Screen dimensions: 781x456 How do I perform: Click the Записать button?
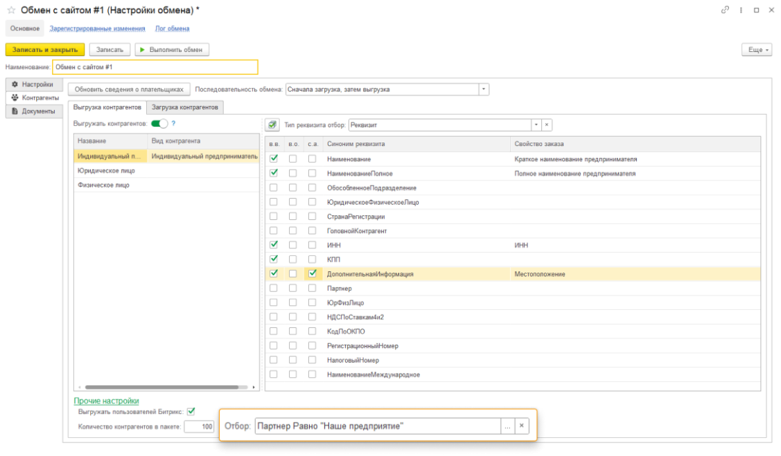(x=109, y=49)
